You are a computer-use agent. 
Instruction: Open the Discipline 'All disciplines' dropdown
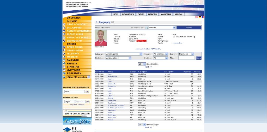click(x=118, y=58)
